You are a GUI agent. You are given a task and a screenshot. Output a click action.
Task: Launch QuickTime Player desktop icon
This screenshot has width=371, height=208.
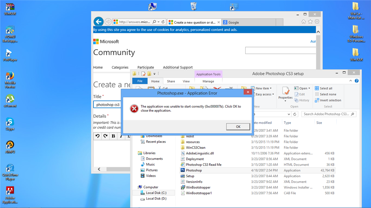coord(10,172)
